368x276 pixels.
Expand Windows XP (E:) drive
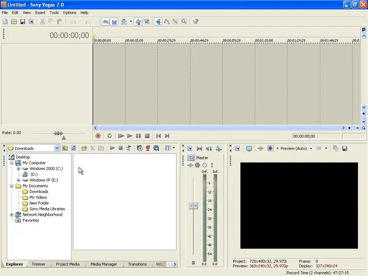18,180
